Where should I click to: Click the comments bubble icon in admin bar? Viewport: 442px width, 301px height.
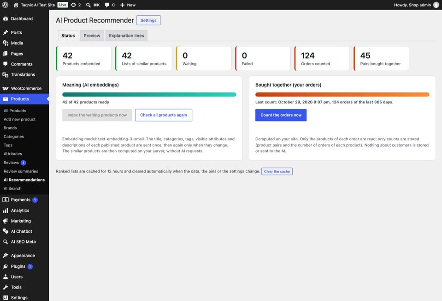click(107, 5)
